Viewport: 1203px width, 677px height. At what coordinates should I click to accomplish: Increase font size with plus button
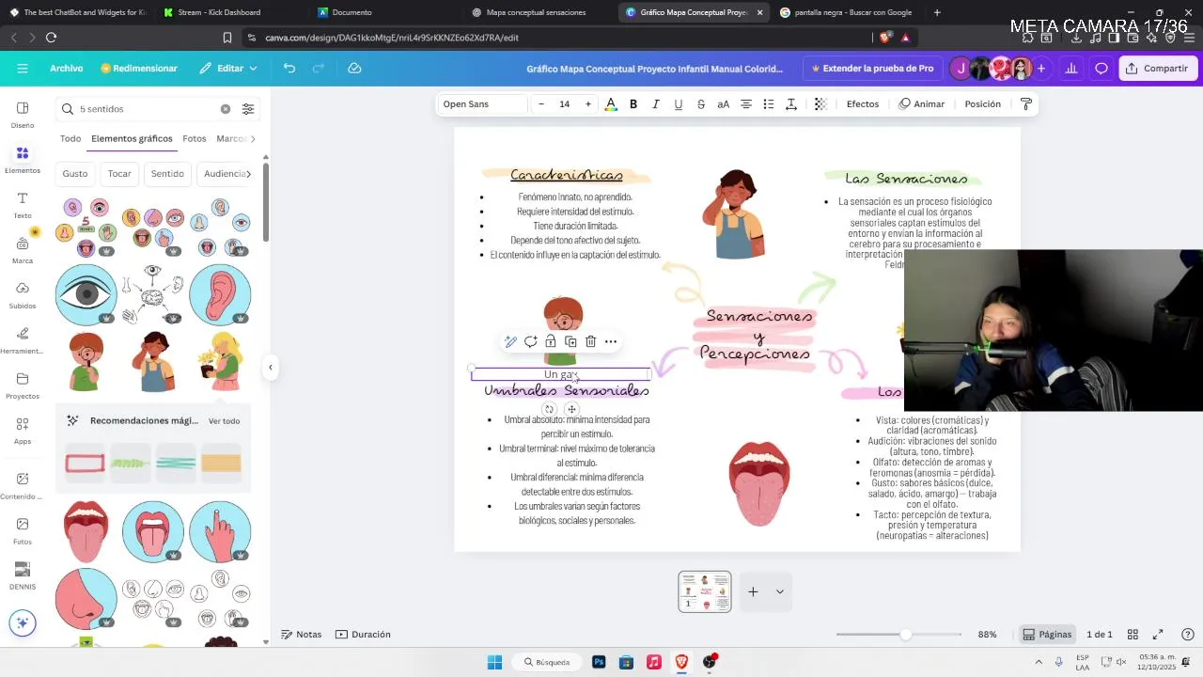[x=588, y=104]
